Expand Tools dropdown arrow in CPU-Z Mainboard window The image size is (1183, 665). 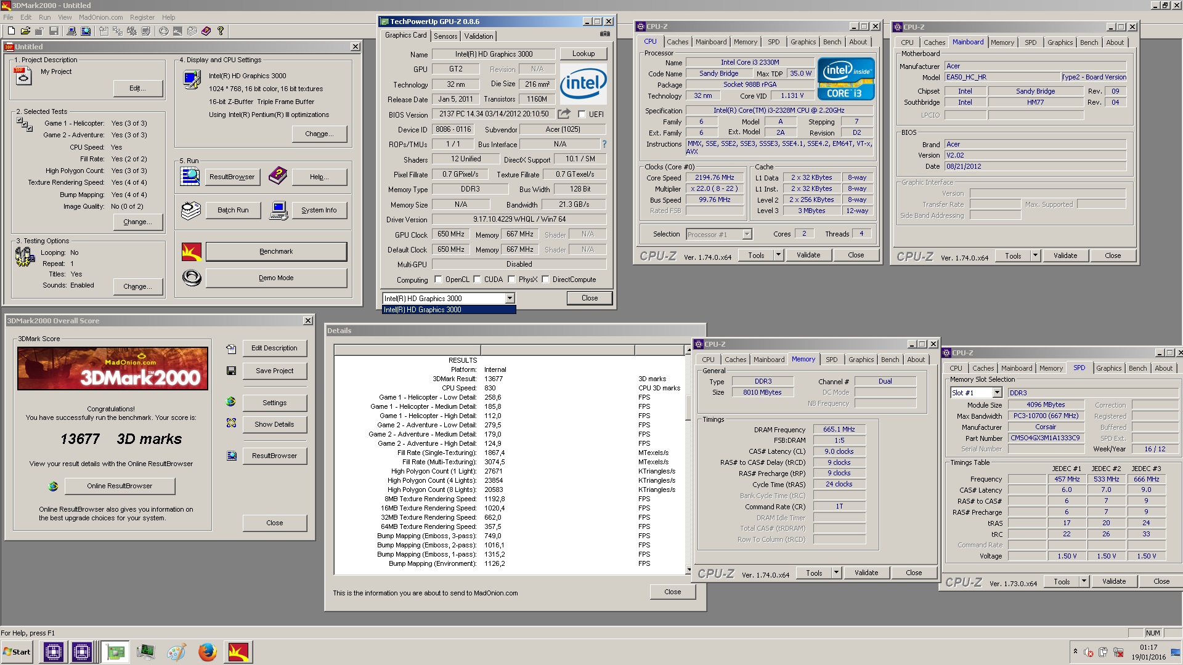[x=1035, y=256]
